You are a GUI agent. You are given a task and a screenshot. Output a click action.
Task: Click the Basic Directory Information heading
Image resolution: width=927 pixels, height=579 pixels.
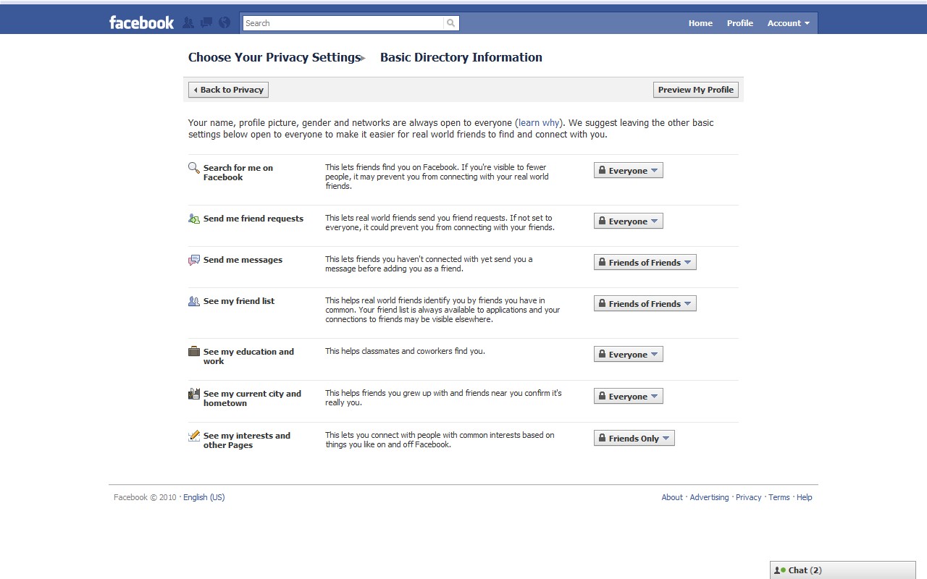pos(461,57)
